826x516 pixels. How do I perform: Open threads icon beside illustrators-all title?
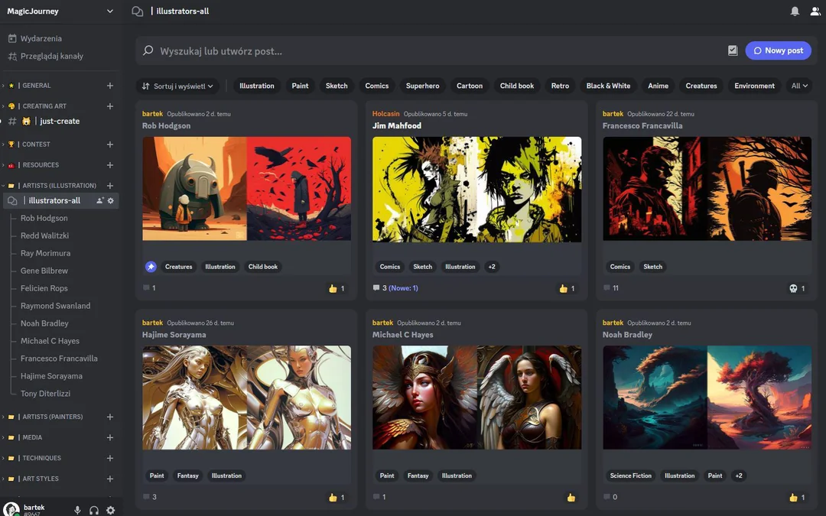[138, 11]
